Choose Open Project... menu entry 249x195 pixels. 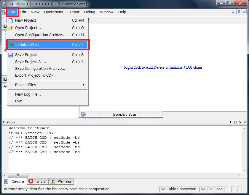(x=48, y=28)
